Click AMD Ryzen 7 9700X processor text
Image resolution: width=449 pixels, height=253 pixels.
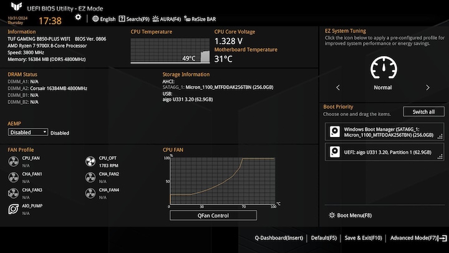[x=47, y=45]
